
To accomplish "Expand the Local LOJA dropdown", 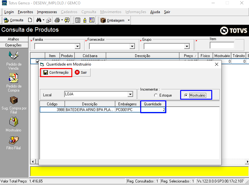I will pos(130,94).
